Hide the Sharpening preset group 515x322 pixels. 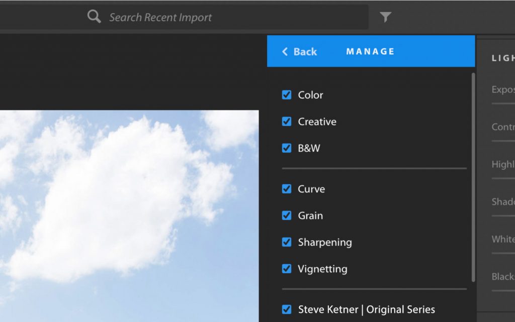(x=287, y=242)
